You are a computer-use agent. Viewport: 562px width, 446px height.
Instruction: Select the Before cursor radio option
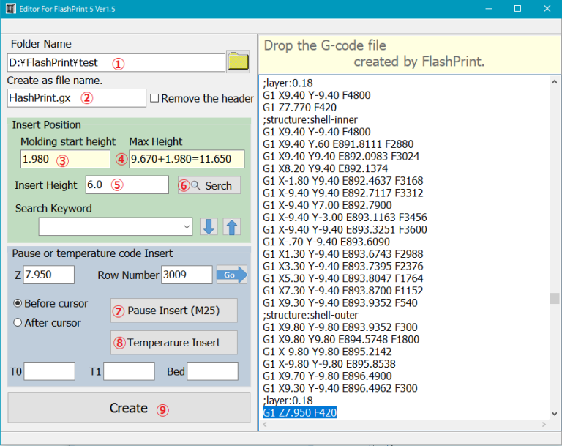(x=18, y=303)
